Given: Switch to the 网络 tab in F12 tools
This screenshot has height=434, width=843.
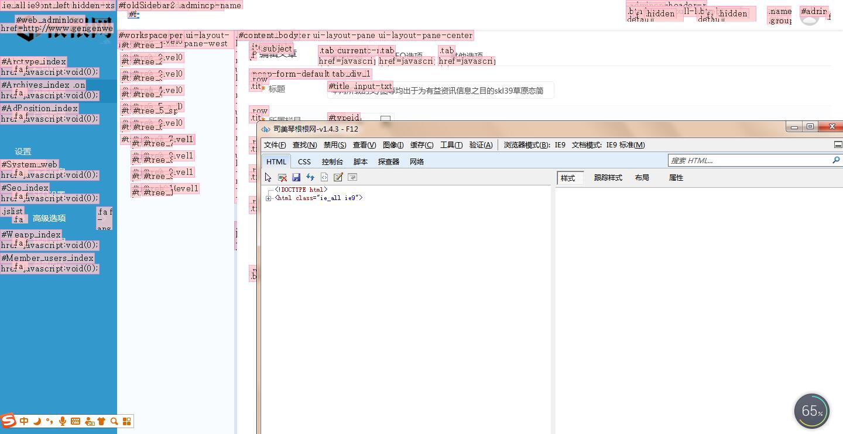Looking at the screenshot, I should coord(417,162).
